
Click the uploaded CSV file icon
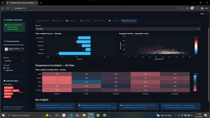point(6,49)
